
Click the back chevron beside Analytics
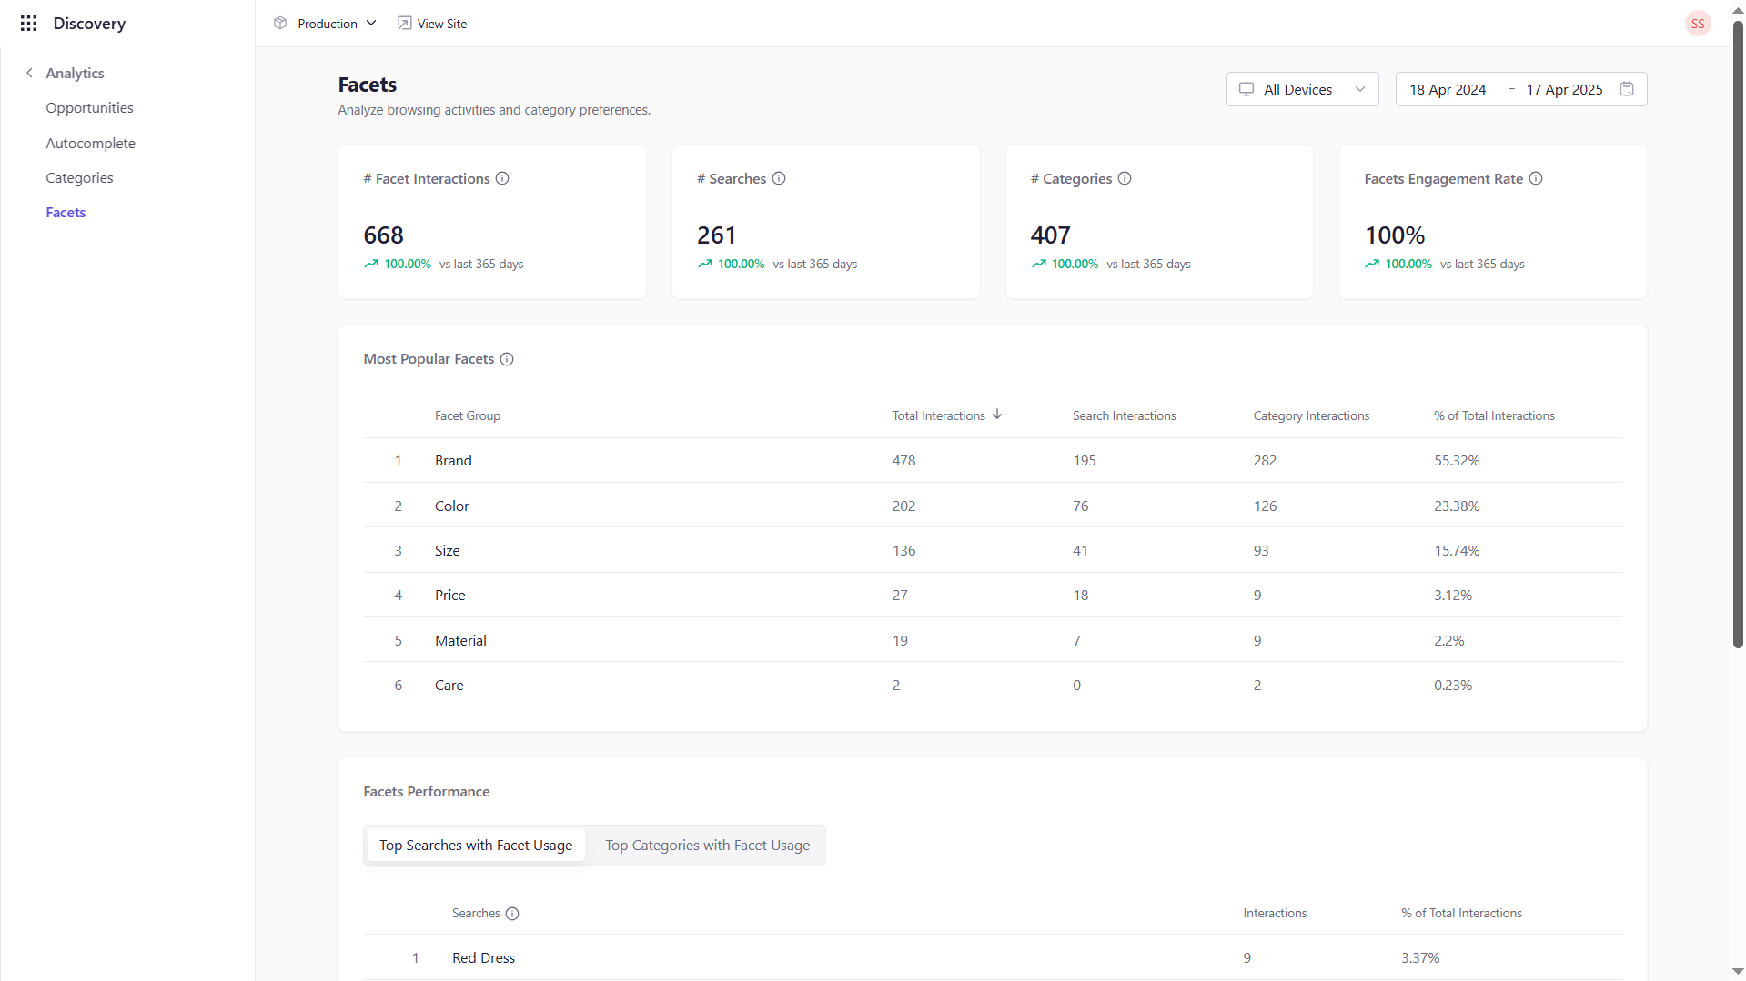[29, 73]
